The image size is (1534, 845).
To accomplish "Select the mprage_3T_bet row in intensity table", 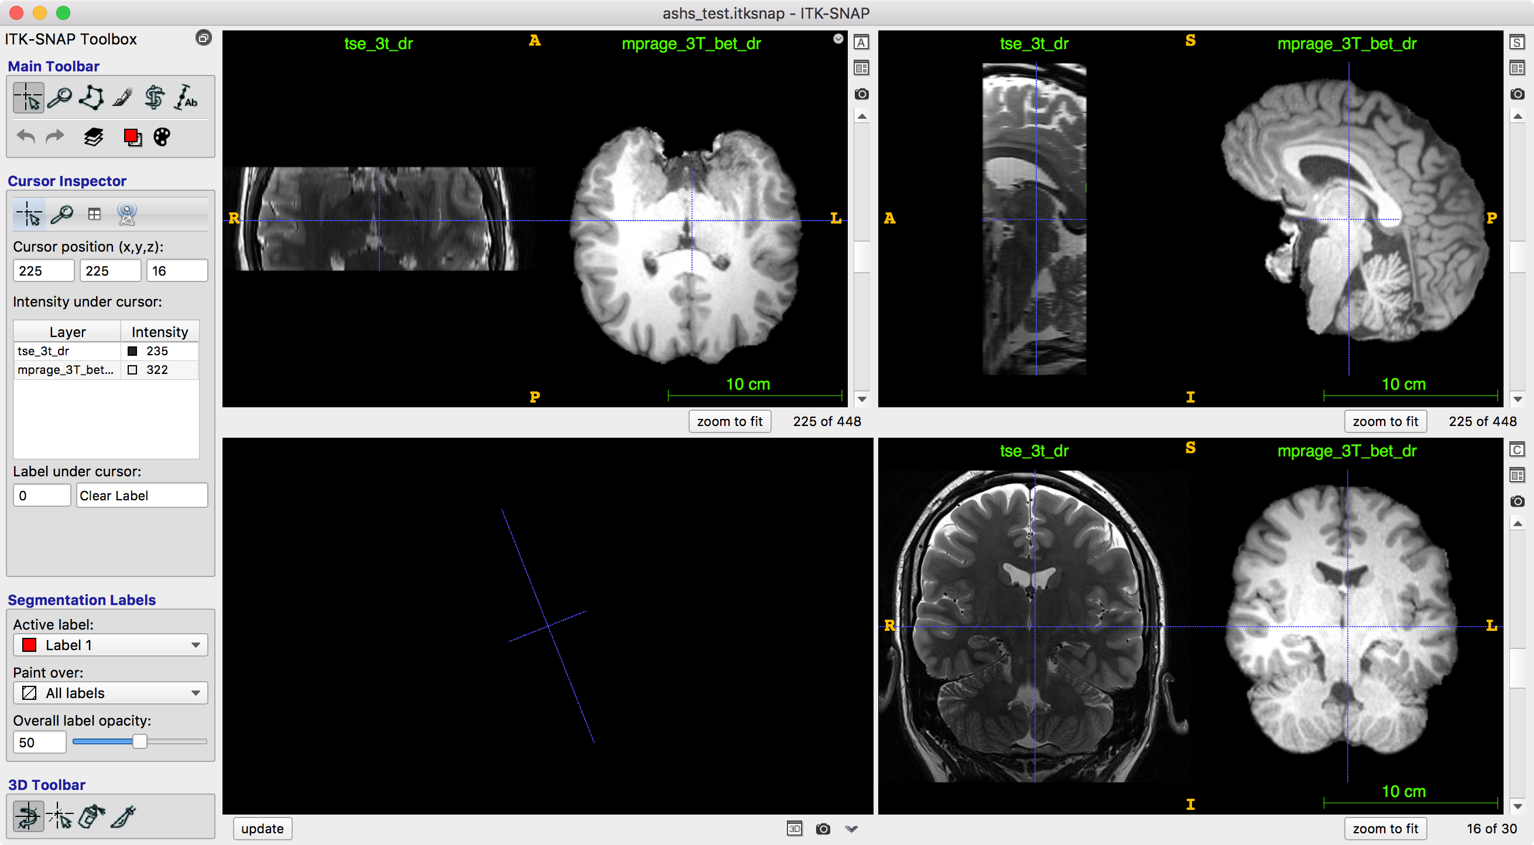I will pos(106,369).
